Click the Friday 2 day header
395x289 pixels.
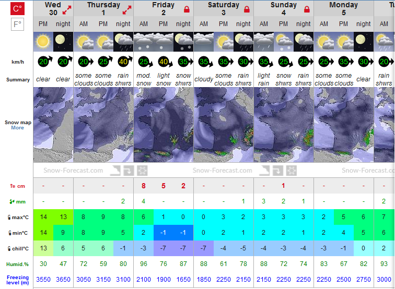tap(163, 9)
